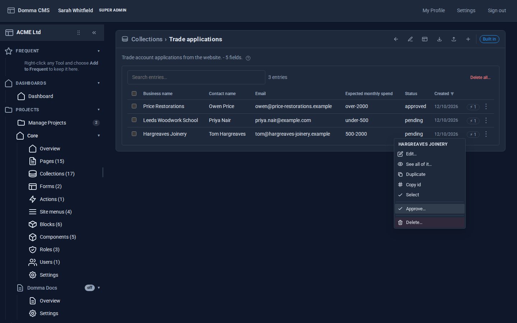Image resolution: width=517 pixels, height=323 pixels.
Task: Check the Hargreaves Joinery row checkbox
Action: [134, 134]
